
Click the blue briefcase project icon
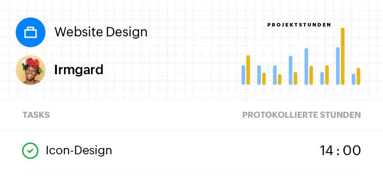coord(31,32)
